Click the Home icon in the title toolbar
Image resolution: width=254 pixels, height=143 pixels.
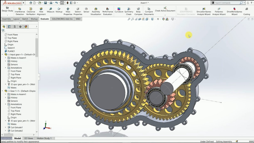point(31,3)
